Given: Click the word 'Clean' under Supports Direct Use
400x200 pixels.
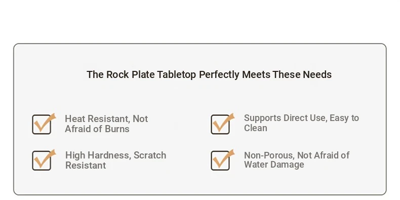Looking at the screenshot, I should click(256, 128).
